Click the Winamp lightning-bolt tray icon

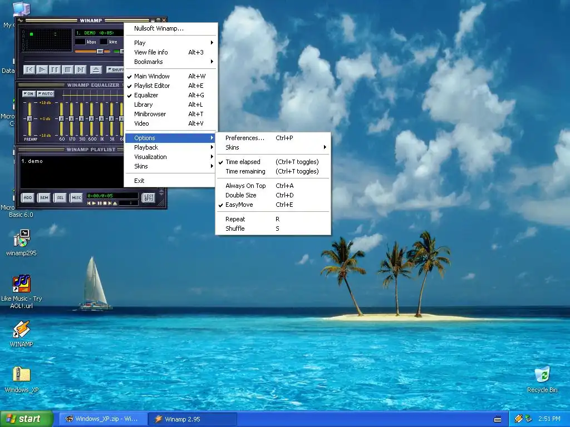point(518,419)
